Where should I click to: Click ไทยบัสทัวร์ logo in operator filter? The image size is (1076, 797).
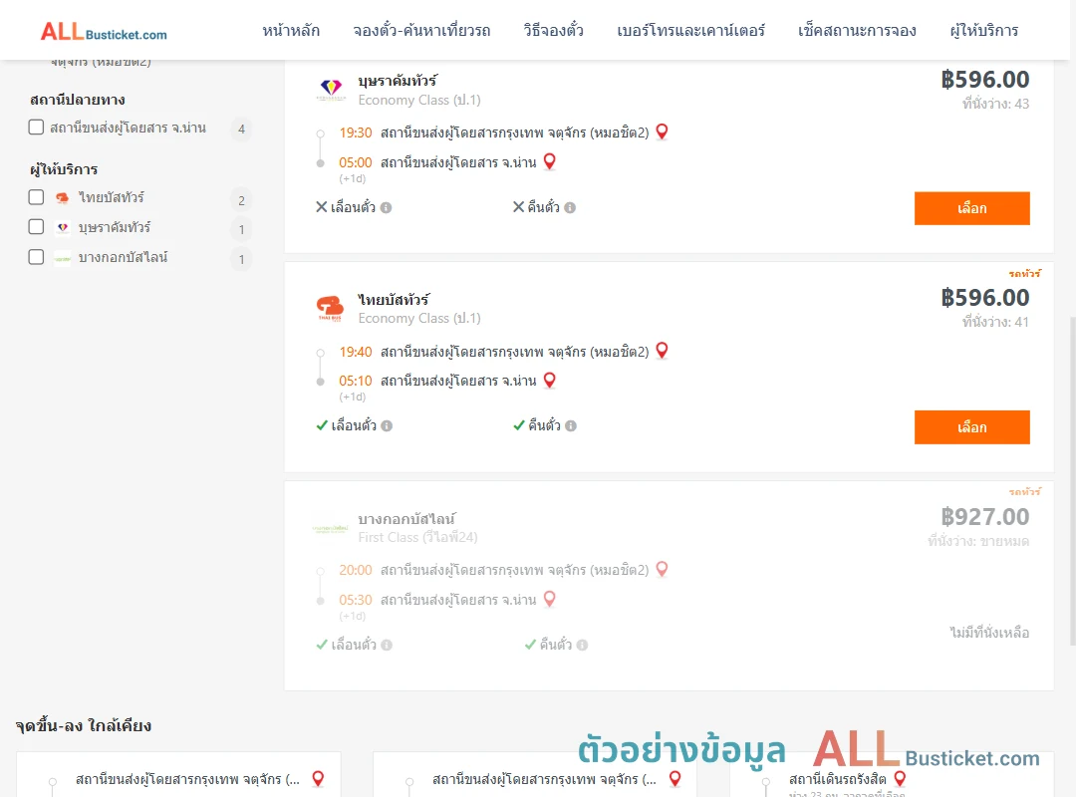[63, 197]
